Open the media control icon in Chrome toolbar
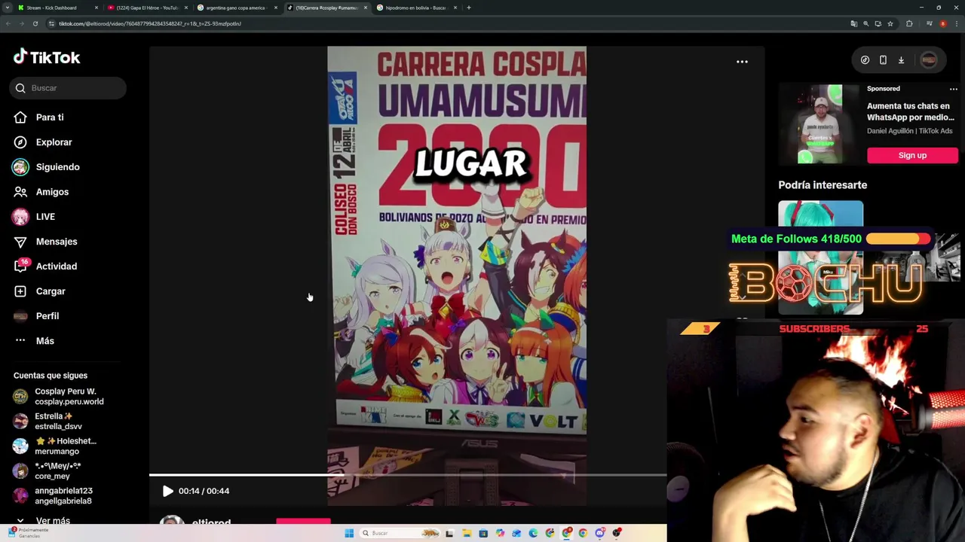The width and height of the screenshot is (965, 542). click(930, 23)
